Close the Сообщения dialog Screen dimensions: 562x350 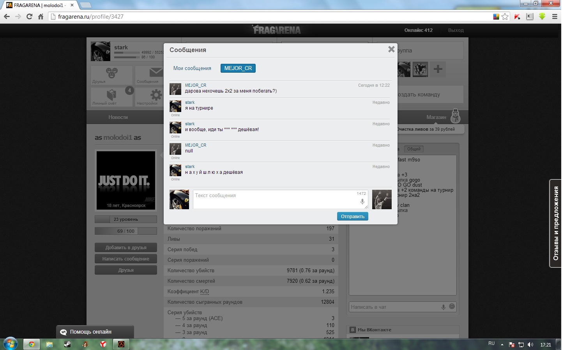click(x=391, y=49)
